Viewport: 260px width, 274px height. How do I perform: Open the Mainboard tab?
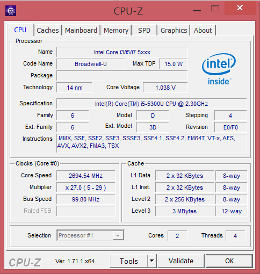[x=81, y=30]
